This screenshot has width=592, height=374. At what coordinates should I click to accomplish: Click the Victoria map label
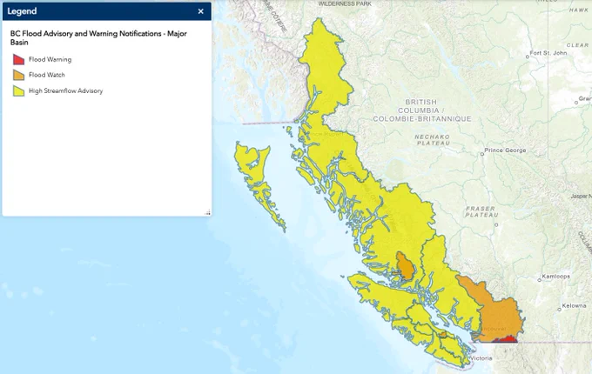481,358
